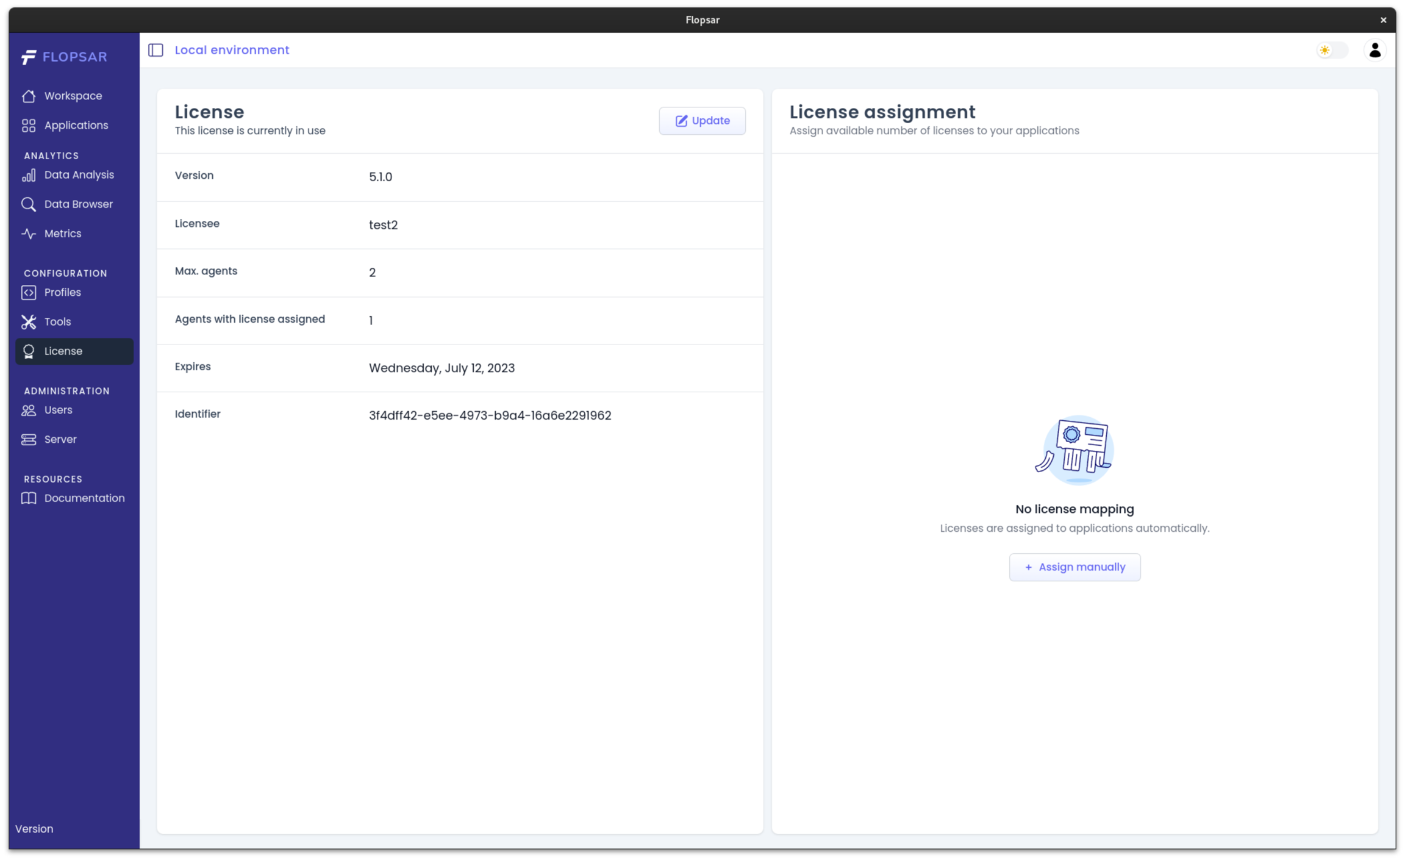Image resolution: width=1405 pixels, height=860 pixels.
Task: Open Documentation from the Resources section
Action: click(84, 498)
